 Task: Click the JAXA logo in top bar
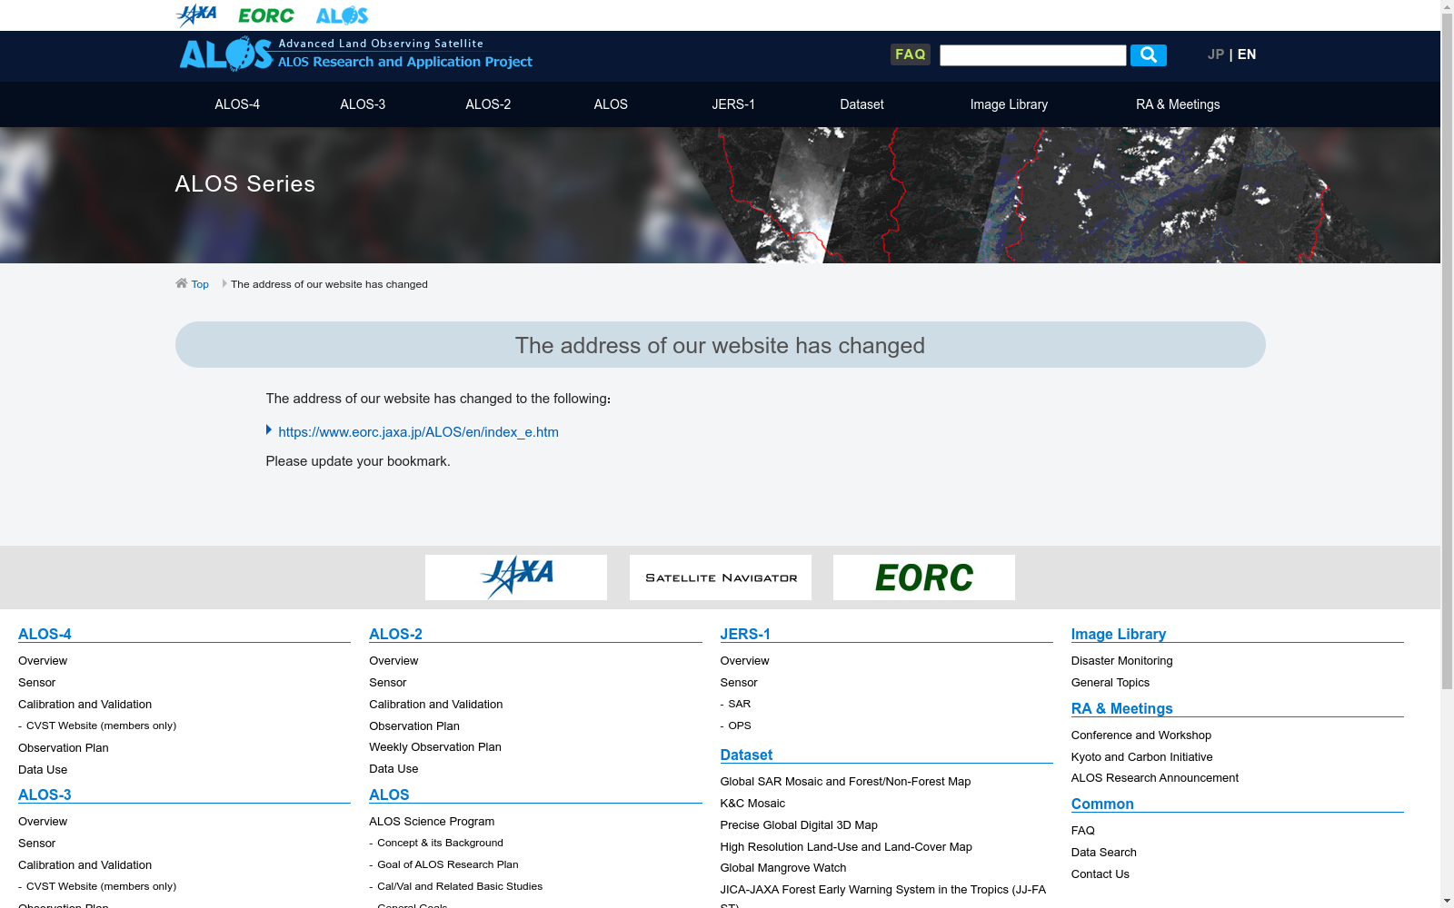point(196,15)
